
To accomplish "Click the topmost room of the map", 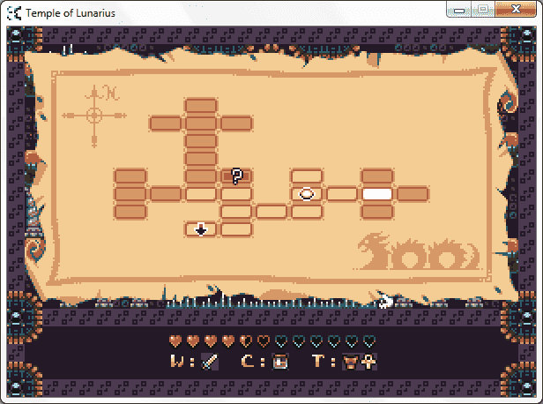I will click(201, 106).
